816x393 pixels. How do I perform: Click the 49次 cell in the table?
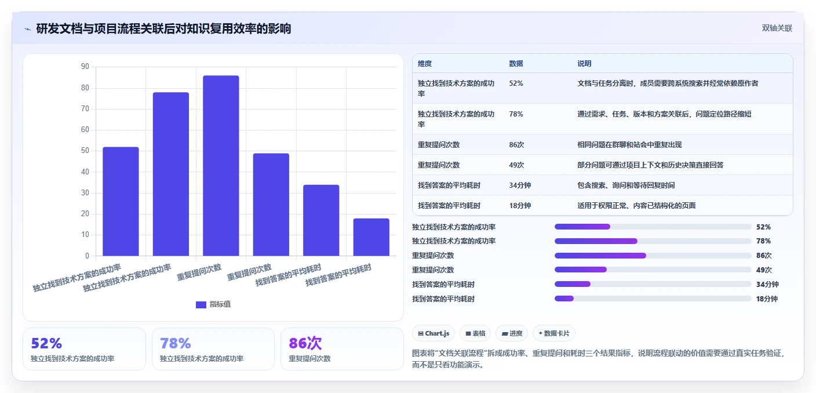click(516, 165)
